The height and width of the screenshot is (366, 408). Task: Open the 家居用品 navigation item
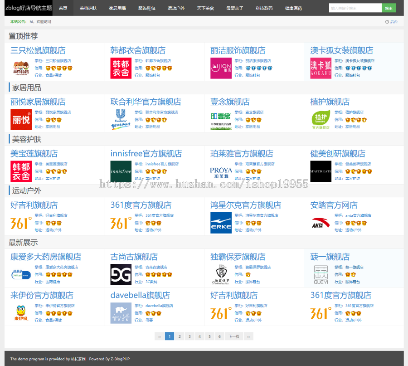click(x=117, y=8)
